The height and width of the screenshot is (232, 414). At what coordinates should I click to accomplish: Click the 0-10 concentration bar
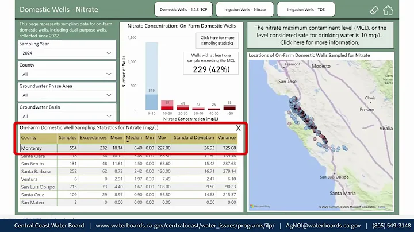[x=152, y=76]
